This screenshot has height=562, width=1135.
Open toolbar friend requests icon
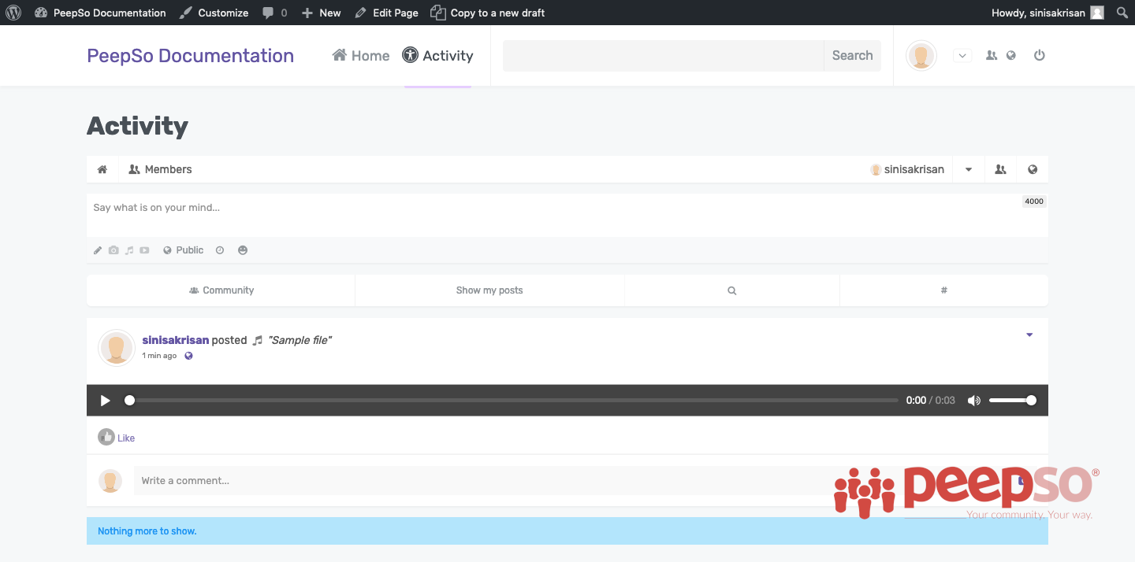1000,169
